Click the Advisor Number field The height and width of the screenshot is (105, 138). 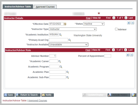[x=53, y=56]
